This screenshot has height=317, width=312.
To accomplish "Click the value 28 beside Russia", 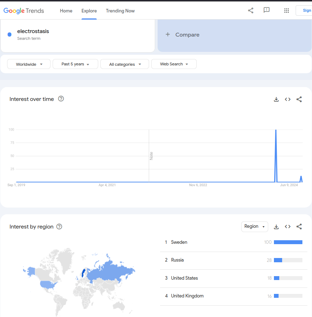I will point(269,260).
